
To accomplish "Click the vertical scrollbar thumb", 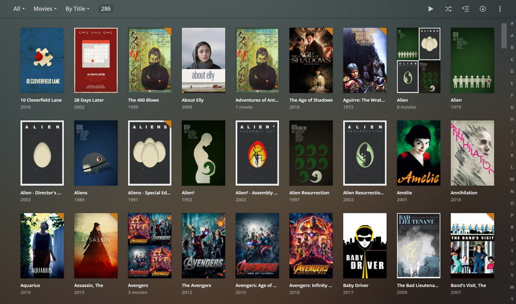I will [504, 36].
